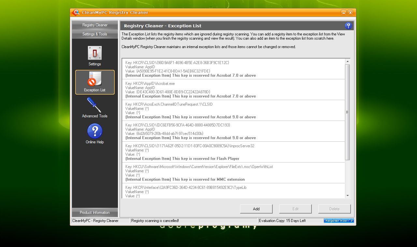This screenshot has height=247, width=417.
Task: Select the MMC extension OpenWithList entry
Action: tap(234, 173)
